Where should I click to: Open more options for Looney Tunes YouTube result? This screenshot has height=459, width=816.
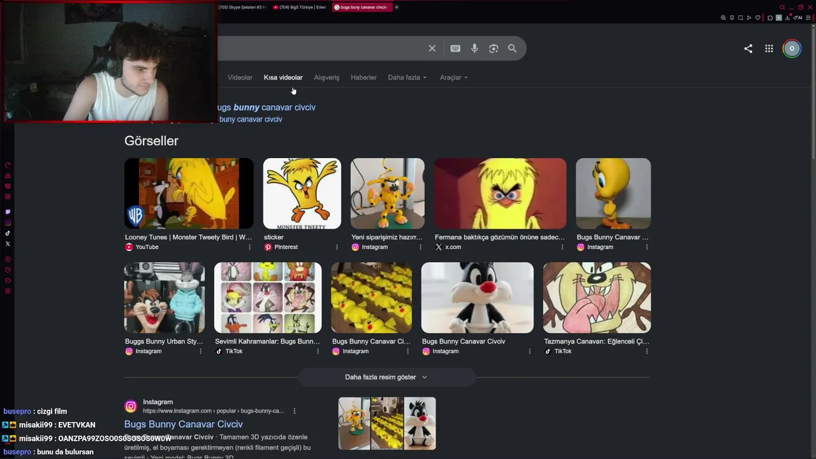[249, 247]
